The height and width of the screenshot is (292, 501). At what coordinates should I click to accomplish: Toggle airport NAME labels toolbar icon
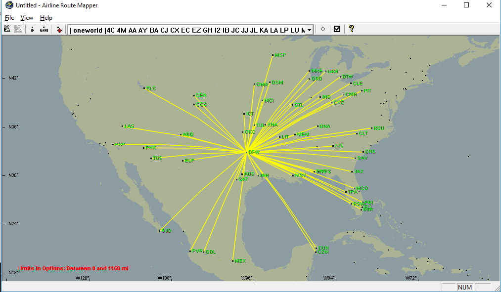(44, 29)
